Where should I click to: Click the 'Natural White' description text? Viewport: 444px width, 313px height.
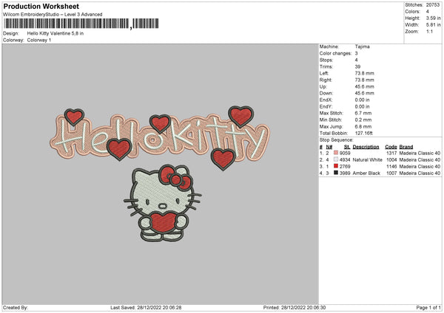point(368,160)
